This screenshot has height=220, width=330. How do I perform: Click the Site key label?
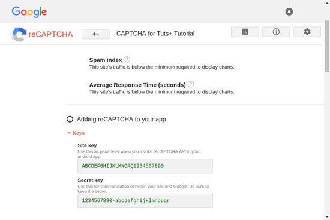(87, 145)
